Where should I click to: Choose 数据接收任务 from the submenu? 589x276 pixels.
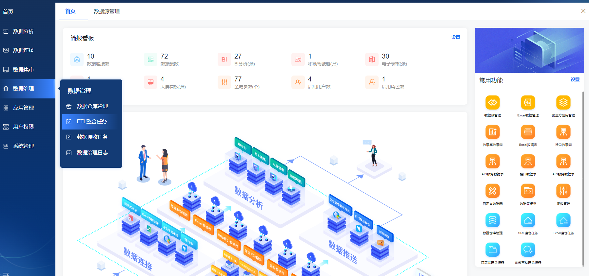[x=91, y=137]
